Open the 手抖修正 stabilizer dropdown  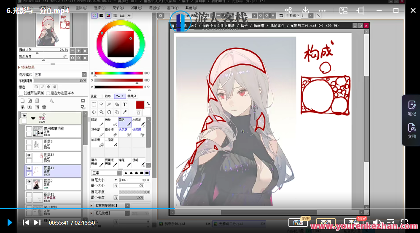point(311,16)
